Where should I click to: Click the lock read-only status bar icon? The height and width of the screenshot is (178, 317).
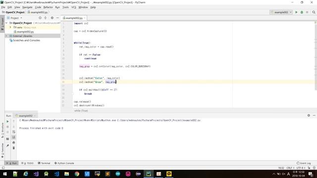point(309,168)
